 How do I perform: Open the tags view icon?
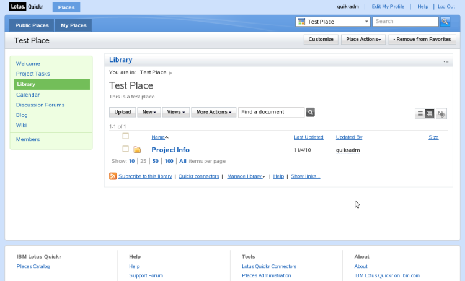(x=441, y=114)
